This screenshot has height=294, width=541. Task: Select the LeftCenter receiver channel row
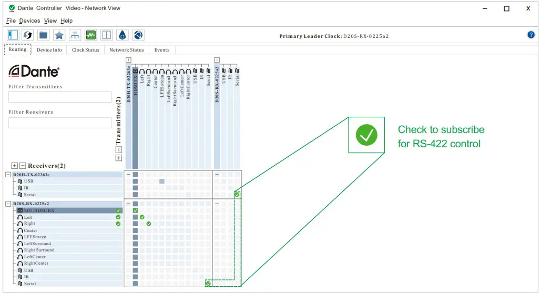[69, 257]
